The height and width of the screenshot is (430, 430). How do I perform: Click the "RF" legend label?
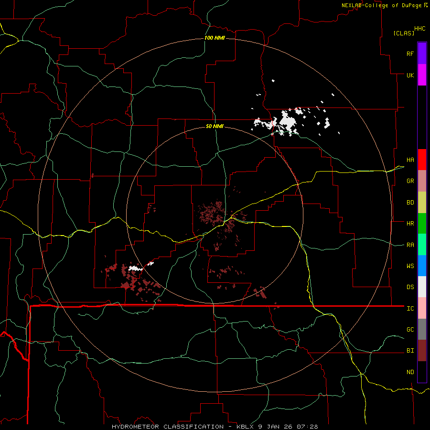tap(410, 54)
